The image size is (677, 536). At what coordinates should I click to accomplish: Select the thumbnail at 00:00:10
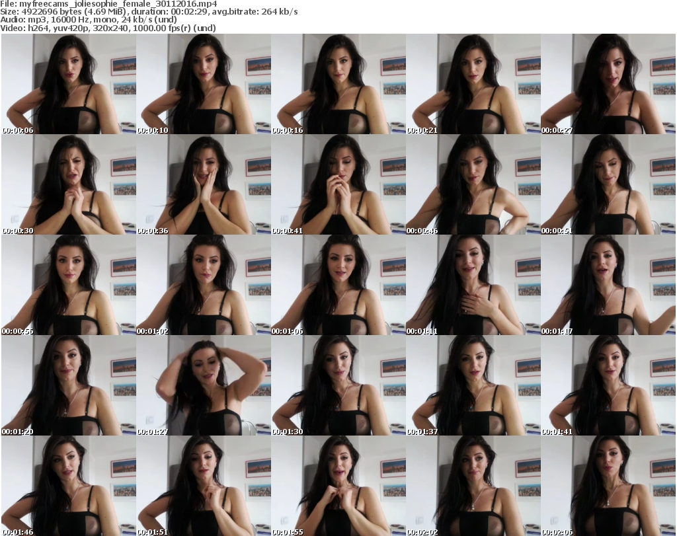pos(204,84)
